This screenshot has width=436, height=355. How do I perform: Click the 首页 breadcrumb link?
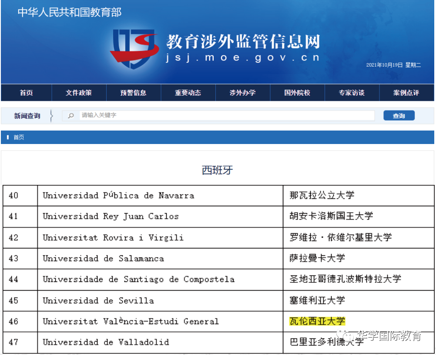19,137
